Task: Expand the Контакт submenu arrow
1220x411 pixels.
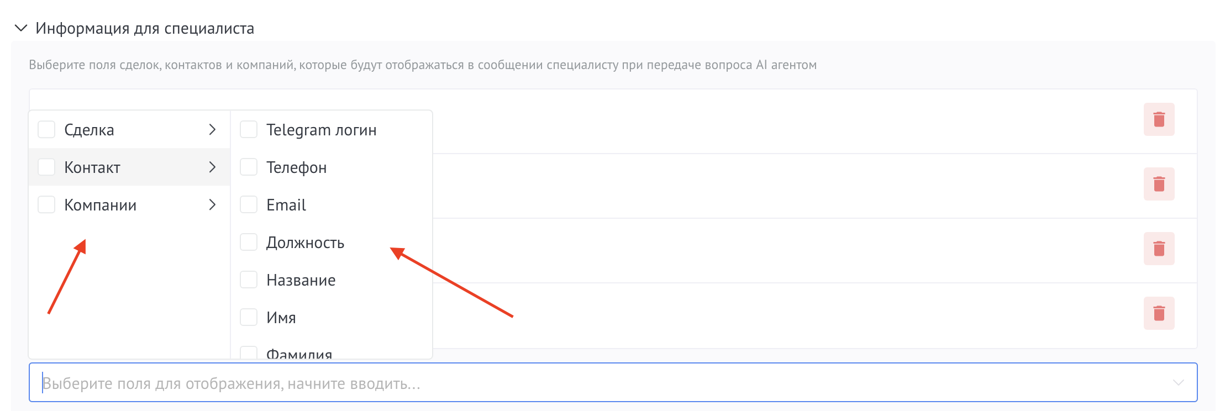Action: (x=212, y=166)
